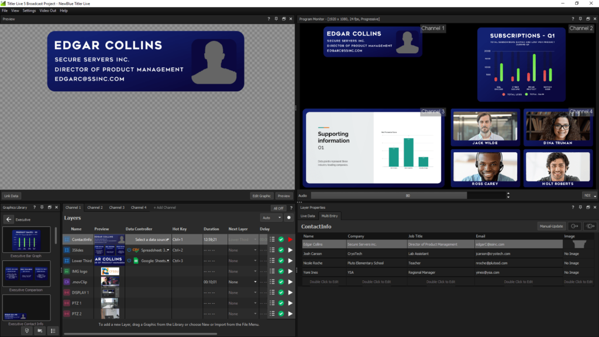Open the Next Layer dropdown for .movClip
599x337 pixels.
click(243, 282)
